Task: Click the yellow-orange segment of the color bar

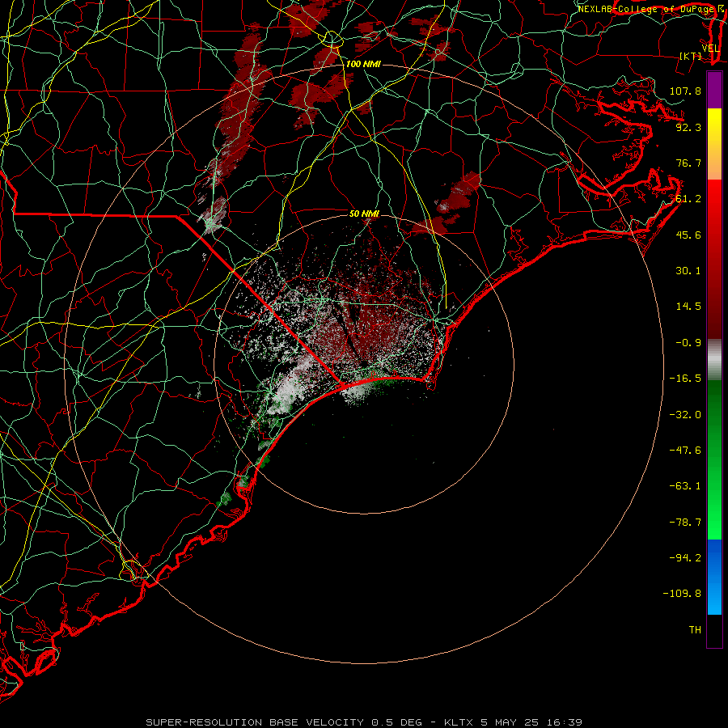Action: click(x=714, y=144)
